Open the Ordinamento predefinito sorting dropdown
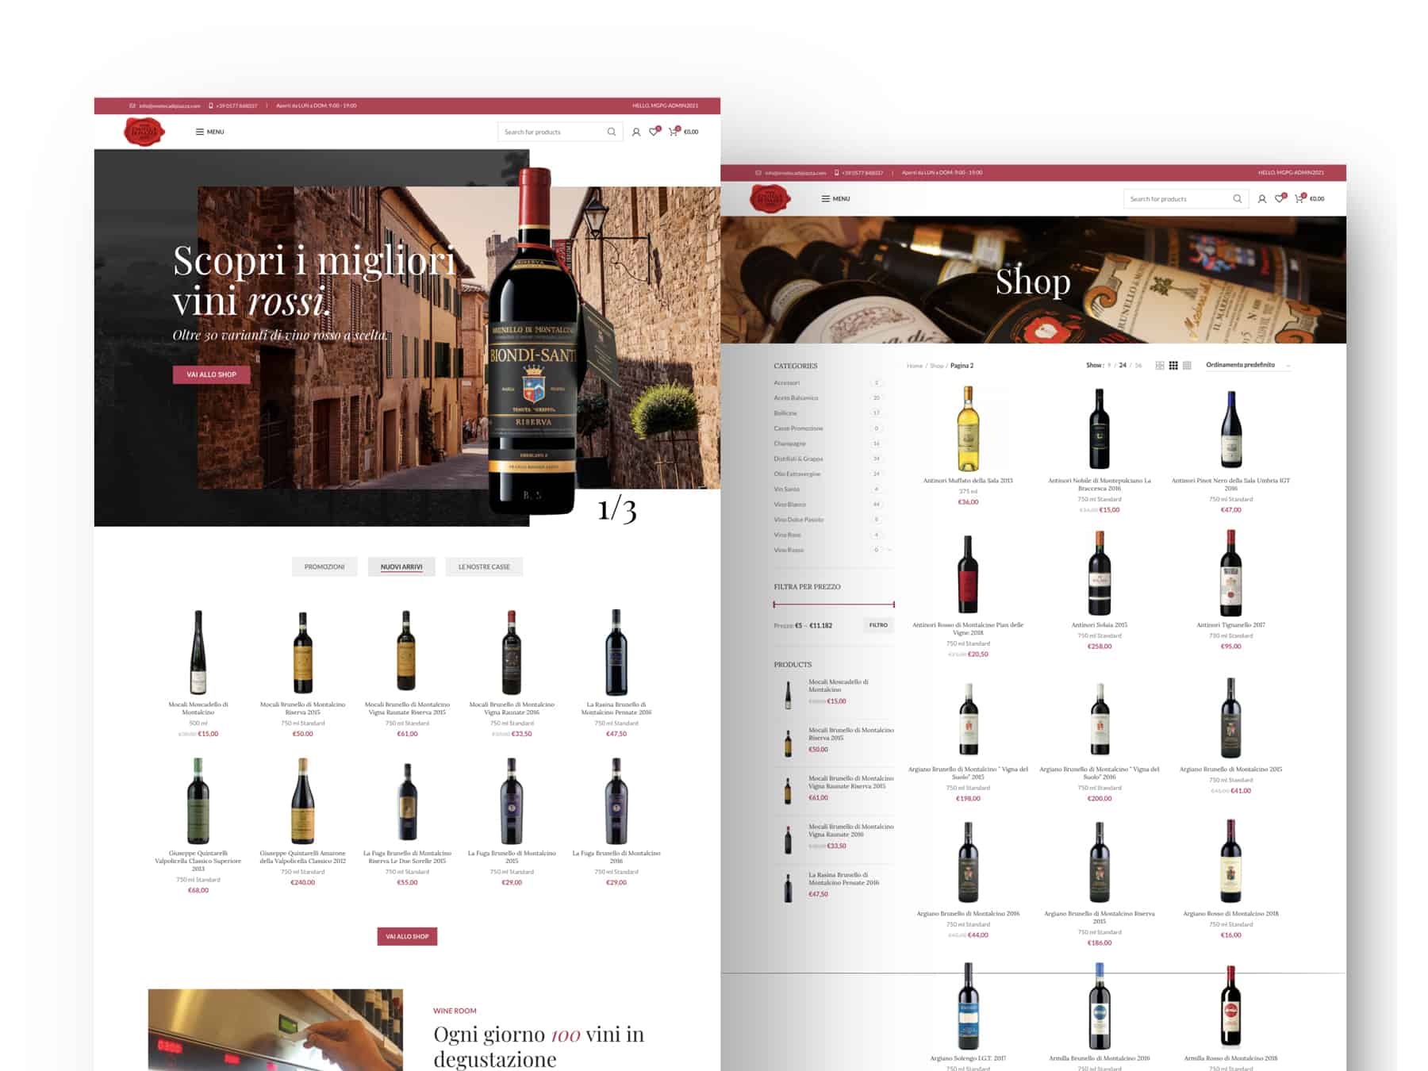Screen dimensions: 1428x1071 (x=1248, y=365)
